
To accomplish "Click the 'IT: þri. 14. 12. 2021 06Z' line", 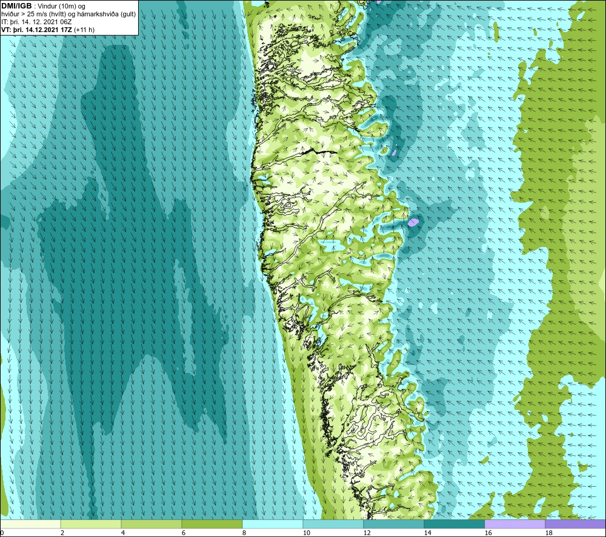I will [x=37, y=22].
